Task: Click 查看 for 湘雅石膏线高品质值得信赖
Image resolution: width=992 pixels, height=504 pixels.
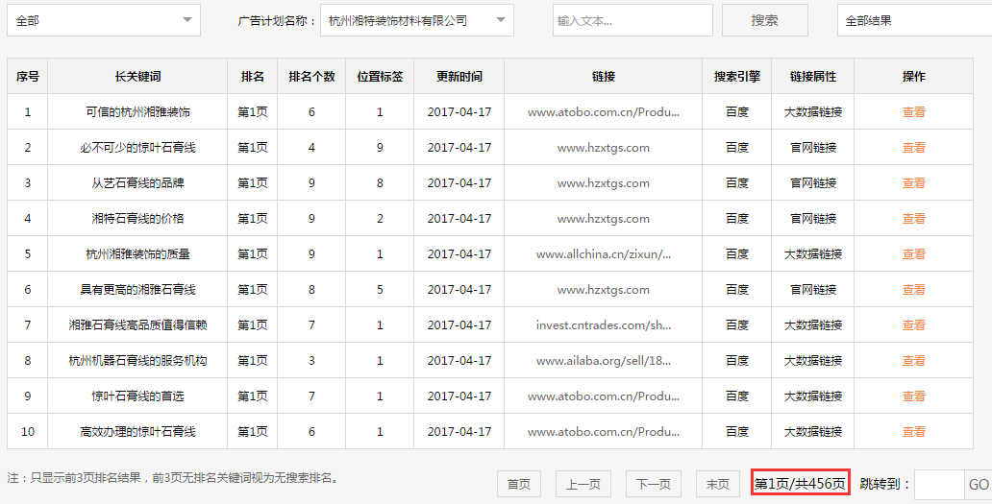Action: click(913, 325)
